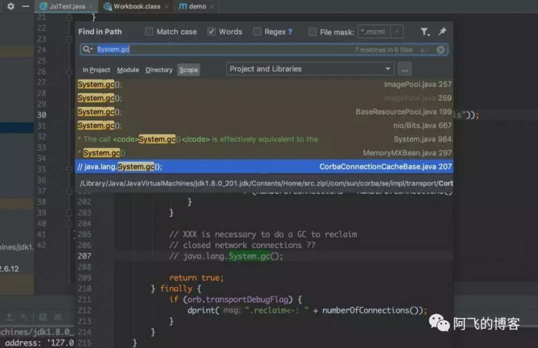
Task: Enable the Match case checkbox
Action: tap(150, 32)
